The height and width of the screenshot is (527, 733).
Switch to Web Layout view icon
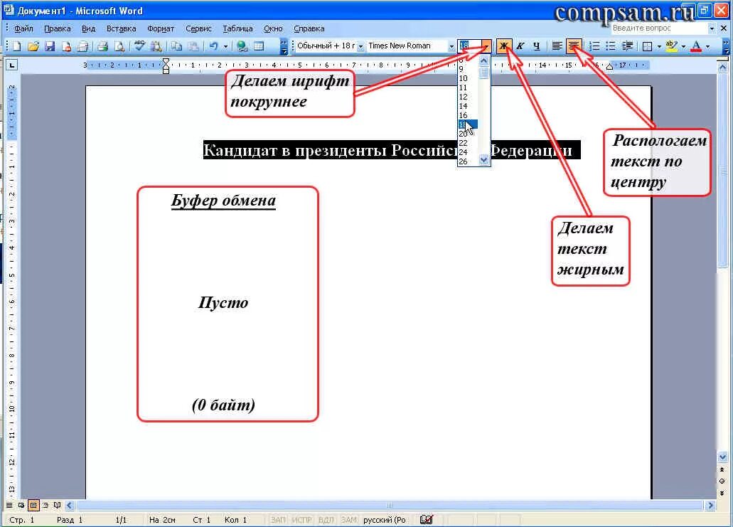point(21,506)
